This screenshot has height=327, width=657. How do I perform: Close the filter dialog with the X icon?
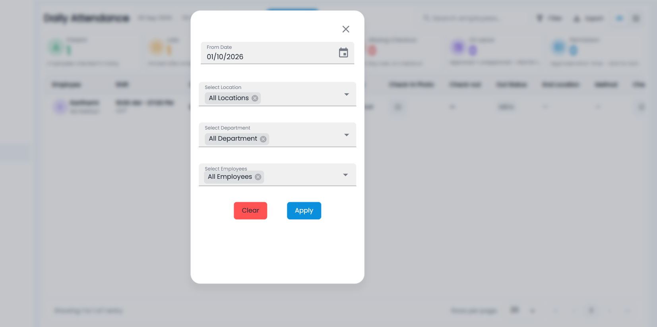(346, 29)
